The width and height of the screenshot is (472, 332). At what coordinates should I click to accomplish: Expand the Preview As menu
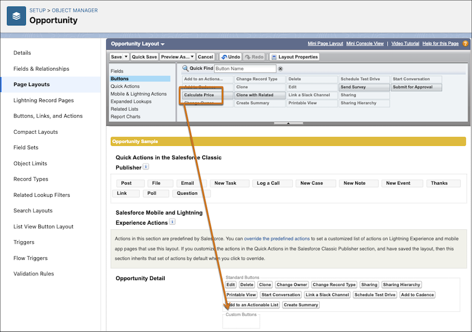178,57
